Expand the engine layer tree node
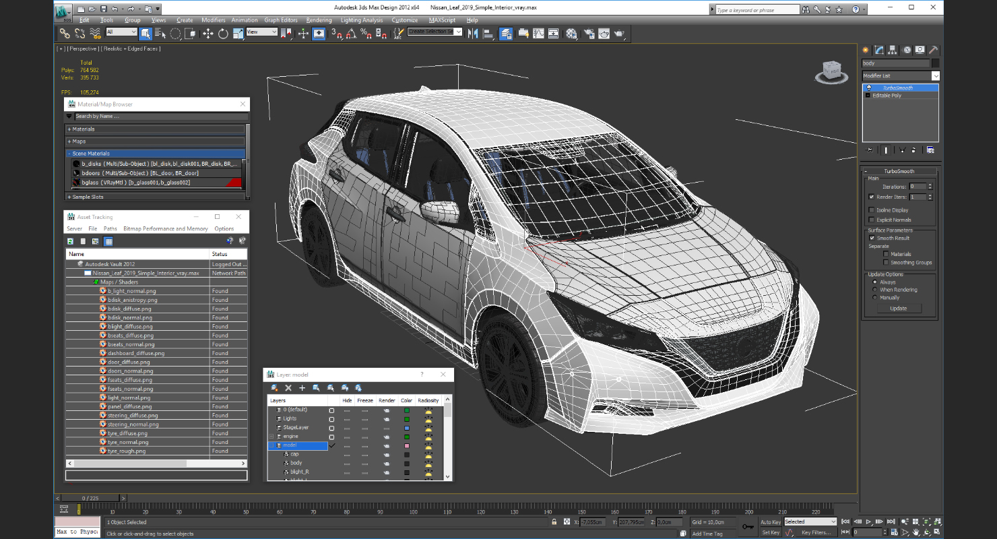The width and height of the screenshot is (997, 539). (x=271, y=437)
